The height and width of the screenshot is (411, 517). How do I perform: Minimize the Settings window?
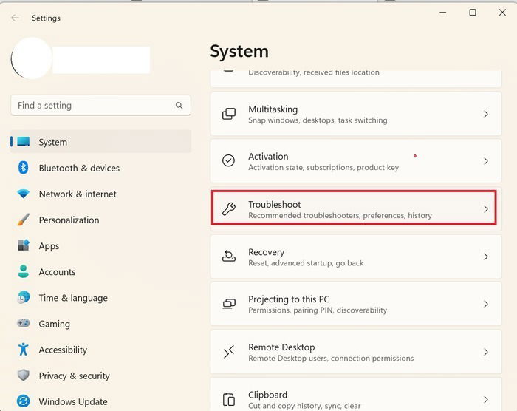[x=443, y=13]
